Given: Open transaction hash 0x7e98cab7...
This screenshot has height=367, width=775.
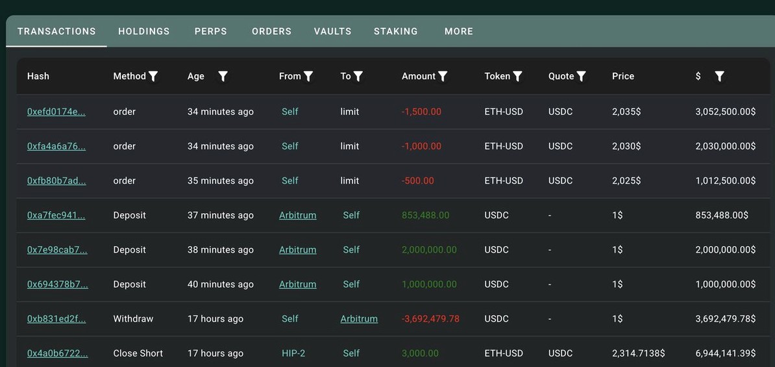Looking at the screenshot, I should coord(57,250).
